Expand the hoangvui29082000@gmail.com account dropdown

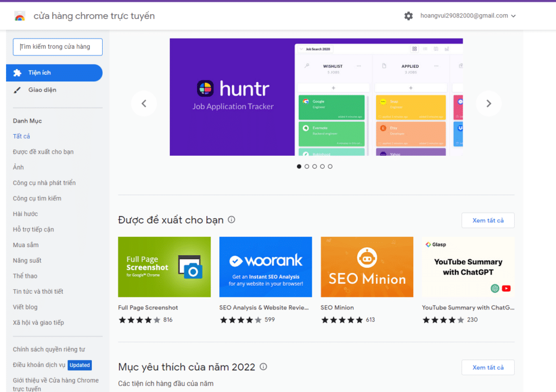coord(467,16)
